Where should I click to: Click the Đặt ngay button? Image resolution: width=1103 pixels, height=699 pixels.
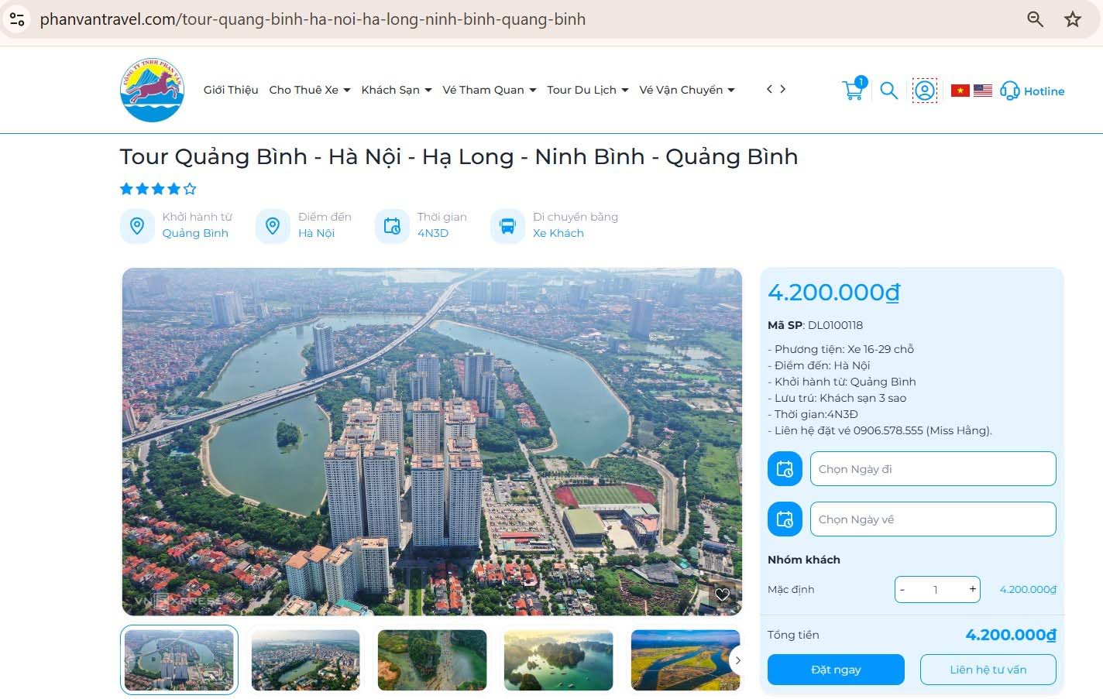pyautogui.click(x=835, y=670)
